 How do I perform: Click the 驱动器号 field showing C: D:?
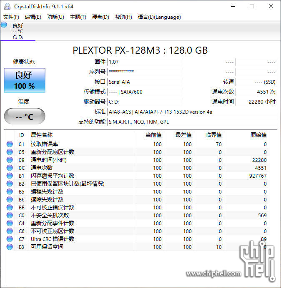tap(144, 102)
